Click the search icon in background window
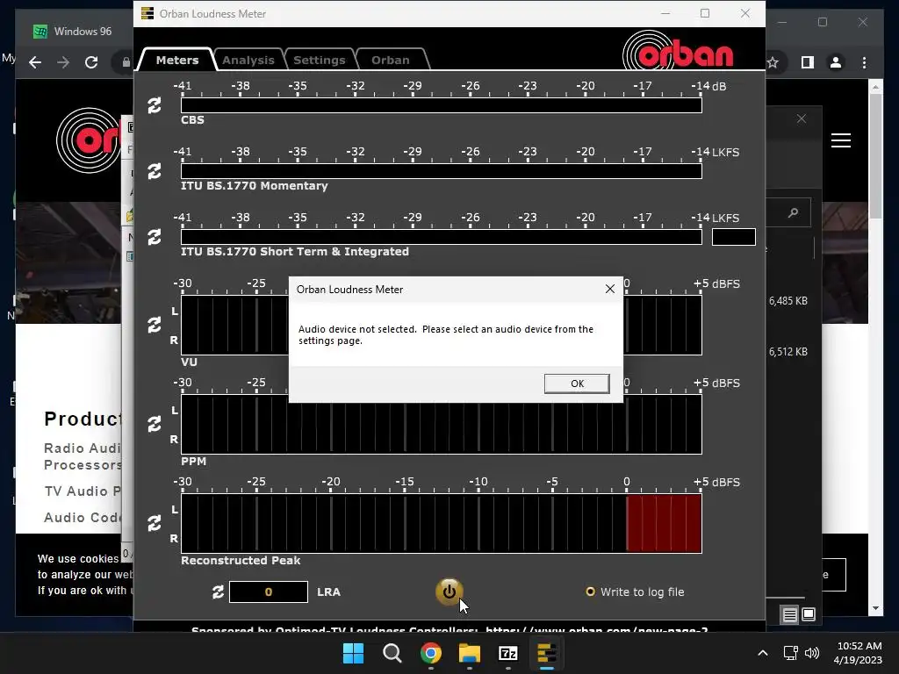 pyautogui.click(x=794, y=212)
